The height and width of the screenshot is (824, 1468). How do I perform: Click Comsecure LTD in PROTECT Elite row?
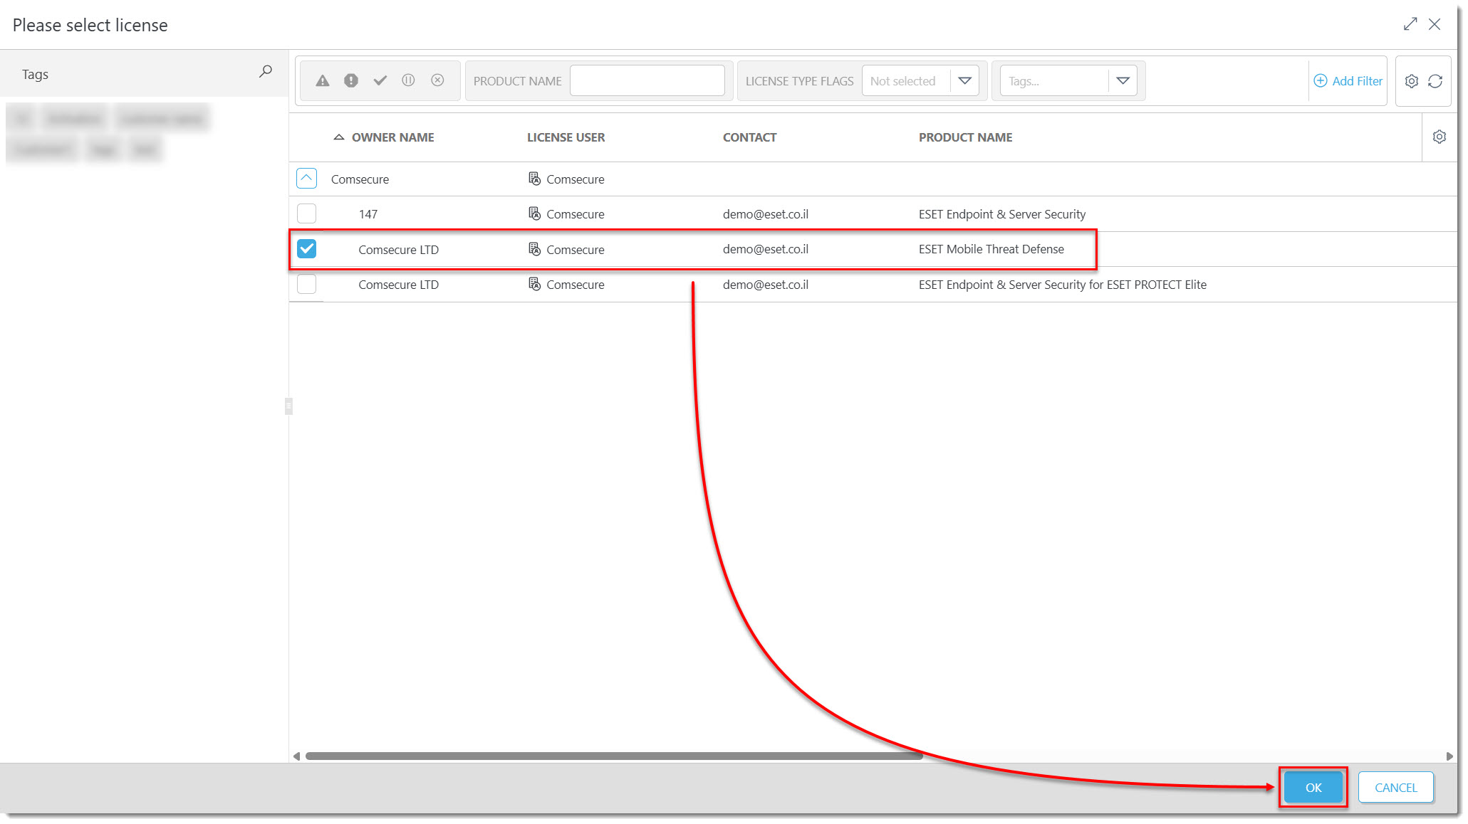coord(398,285)
